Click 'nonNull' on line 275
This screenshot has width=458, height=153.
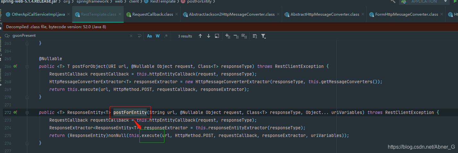pos(117,136)
